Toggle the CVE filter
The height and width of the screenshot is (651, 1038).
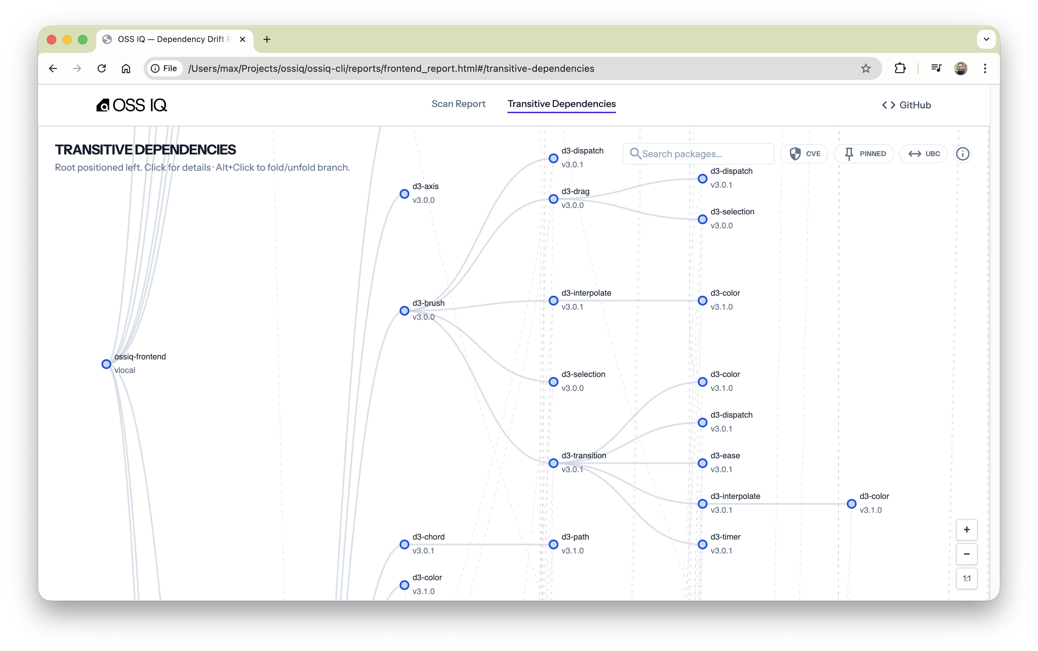804,153
